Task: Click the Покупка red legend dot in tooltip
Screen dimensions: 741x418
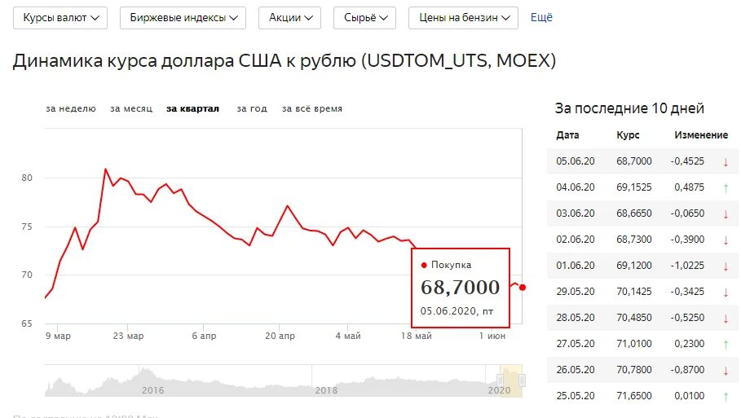Action: pyautogui.click(x=424, y=265)
